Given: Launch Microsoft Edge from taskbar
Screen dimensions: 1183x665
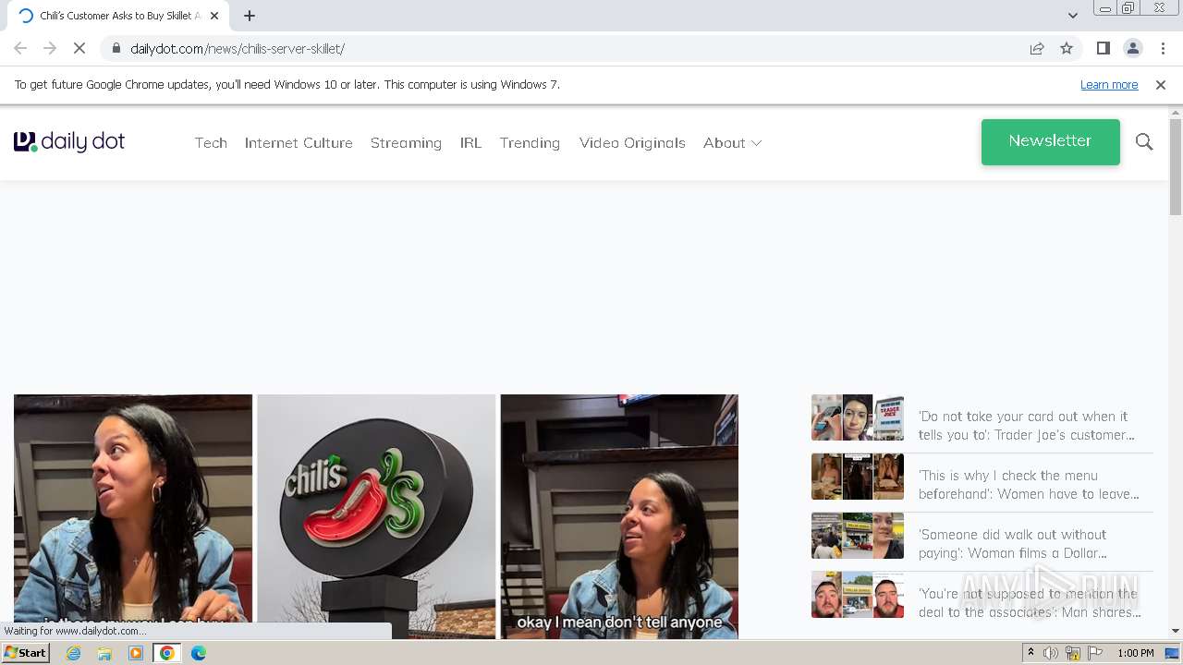Looking at the screenshot, I should (x=199, y=653).
